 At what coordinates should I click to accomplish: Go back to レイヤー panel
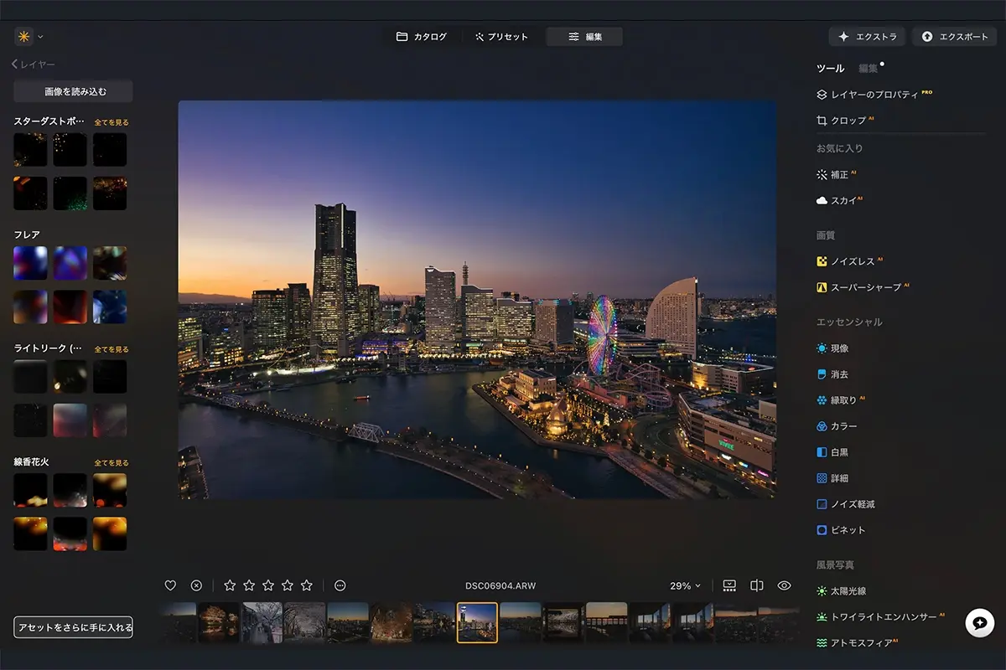(34, 64)
